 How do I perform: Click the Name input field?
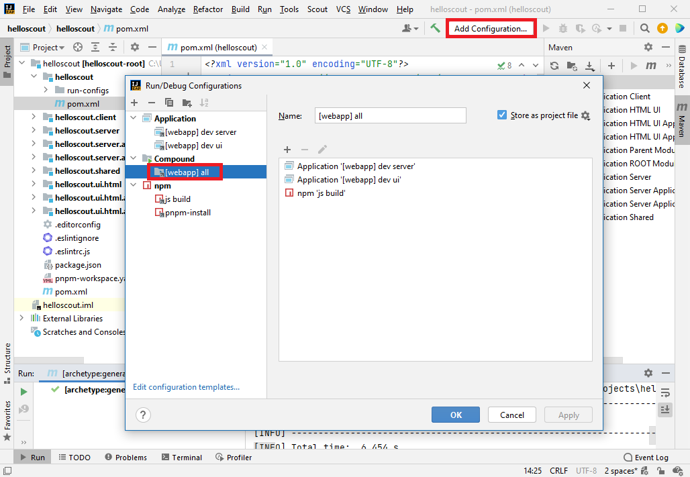390,115
